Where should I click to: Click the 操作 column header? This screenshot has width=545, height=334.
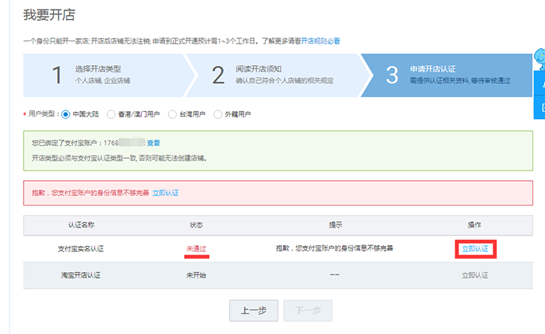[474, 225]
